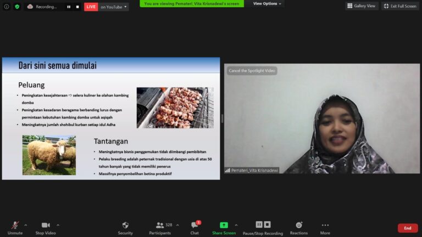The width and height of the screenshot is (422, 237).
Task: Pause the recording in the top bar
Action: pyautogui.click(x=69, y=7)
